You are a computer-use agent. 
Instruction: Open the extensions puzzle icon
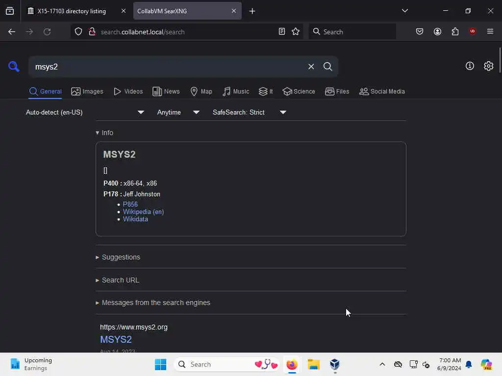455,32
